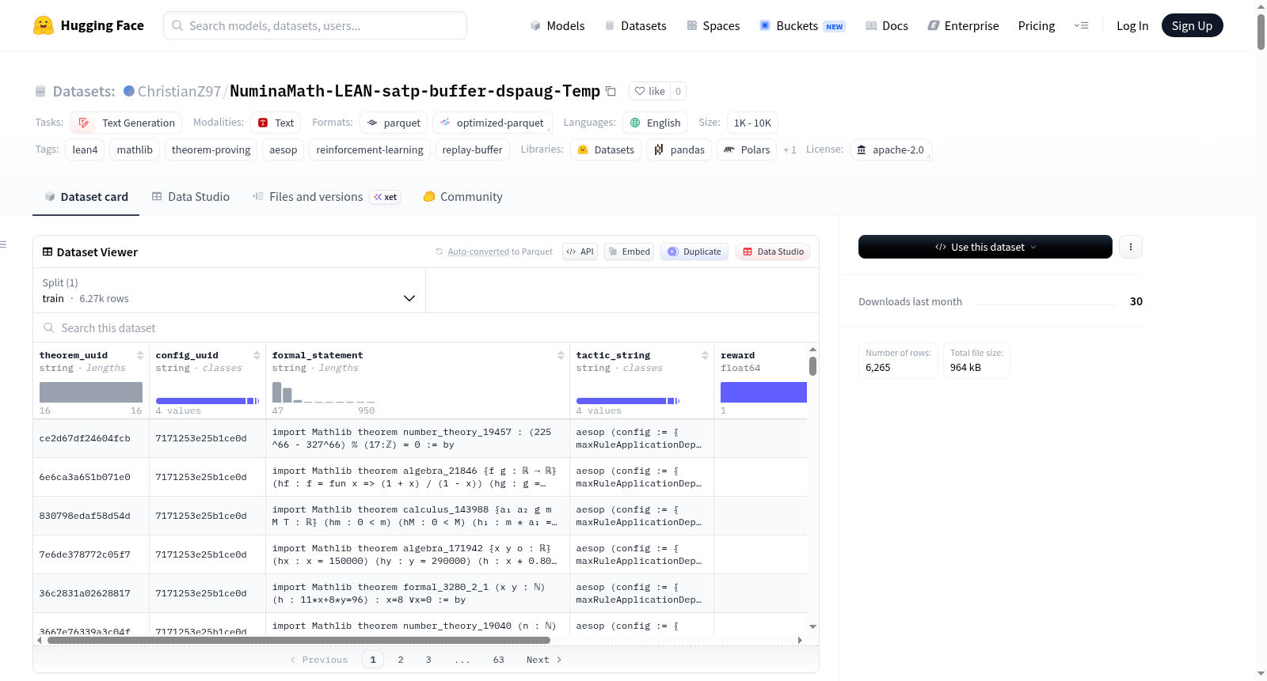1267x681 pixels.
Task: Select the Polars library tag
Action: click(x=747, y=149)
